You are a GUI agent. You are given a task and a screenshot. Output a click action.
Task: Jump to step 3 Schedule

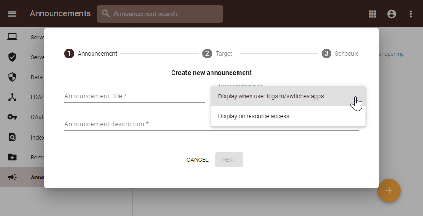click(x=340, y=53)
